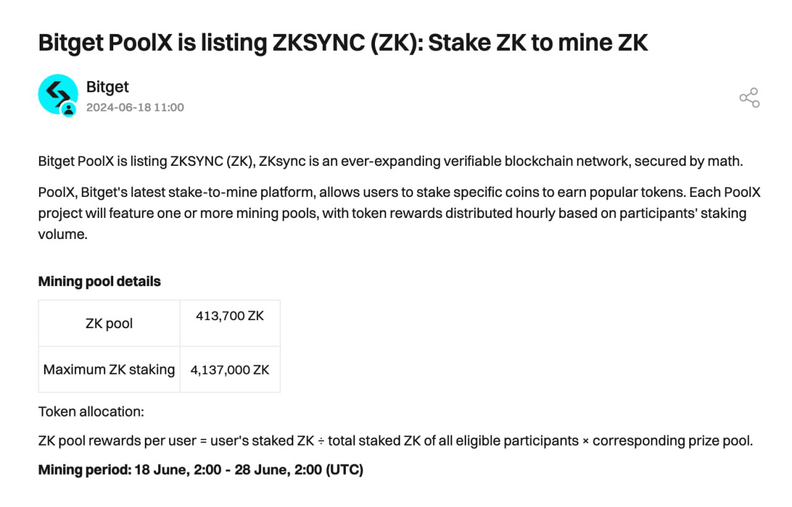
Task: Click the Maximum ZK staking table cell
Action: coord(109,370)
